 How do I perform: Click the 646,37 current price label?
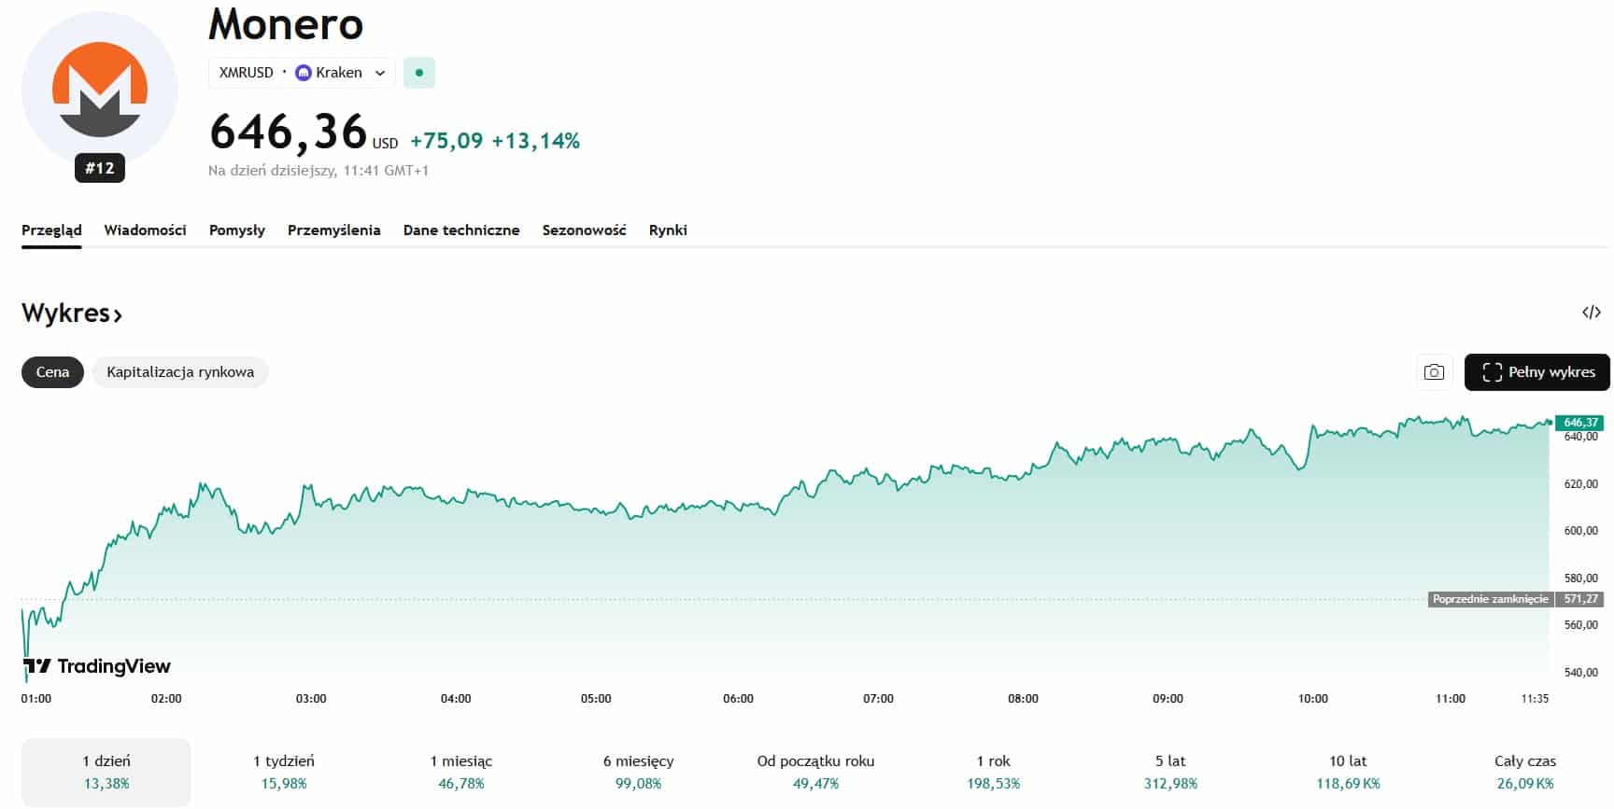click(x=1579, y=423)
